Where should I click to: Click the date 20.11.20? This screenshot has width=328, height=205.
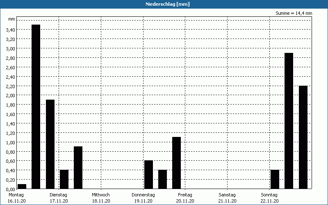185,201
